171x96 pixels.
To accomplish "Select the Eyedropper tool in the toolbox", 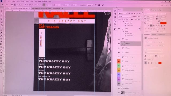I will pos(1,30).
